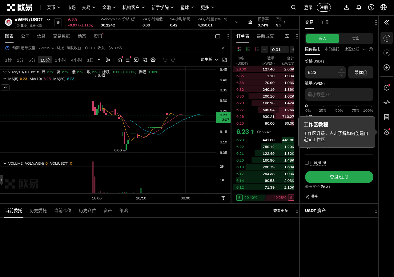394x277 pixels.
Task: Open the notifications bell
Action: [359, 7]
